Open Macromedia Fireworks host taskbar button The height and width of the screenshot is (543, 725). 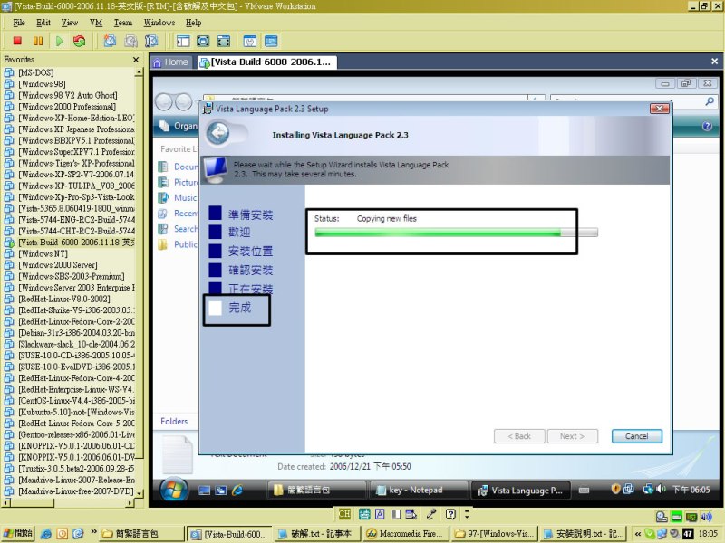pyautogui.click(x=404, y=534)
